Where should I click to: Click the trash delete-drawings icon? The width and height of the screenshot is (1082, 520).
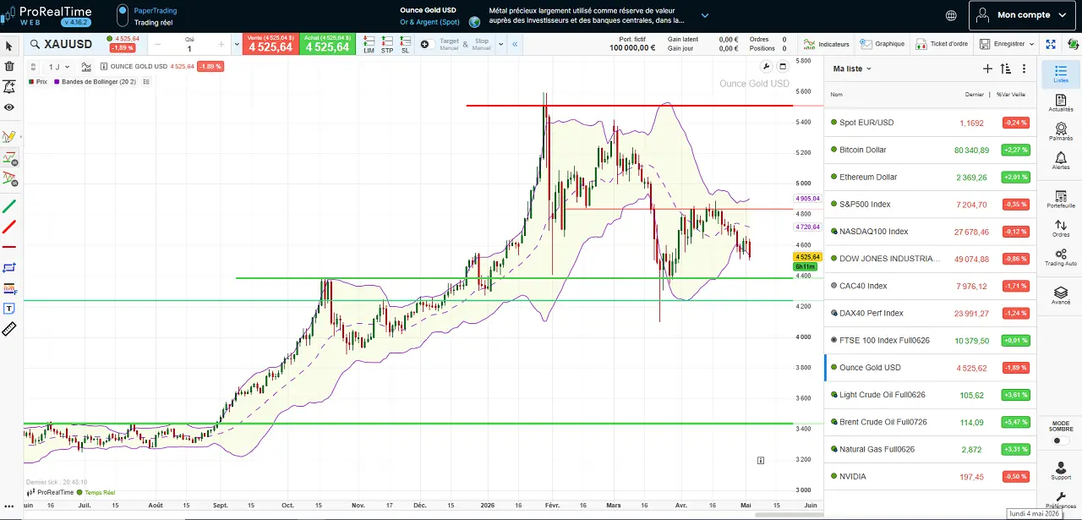[9, 66]
